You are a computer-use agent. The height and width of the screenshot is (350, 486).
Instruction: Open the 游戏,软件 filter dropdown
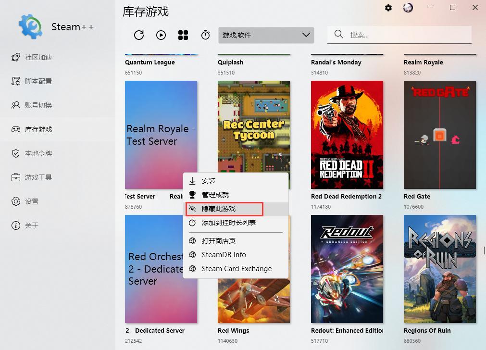click(266, 35)
